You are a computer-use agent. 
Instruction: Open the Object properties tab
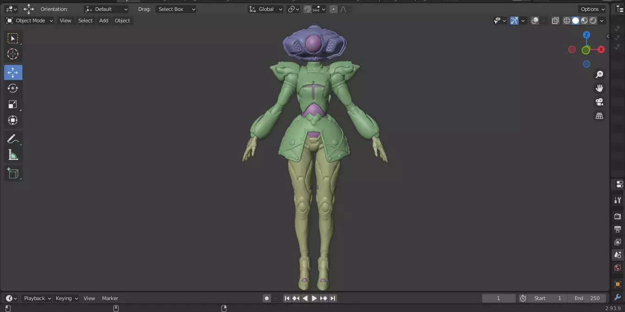tap(618, 284)
